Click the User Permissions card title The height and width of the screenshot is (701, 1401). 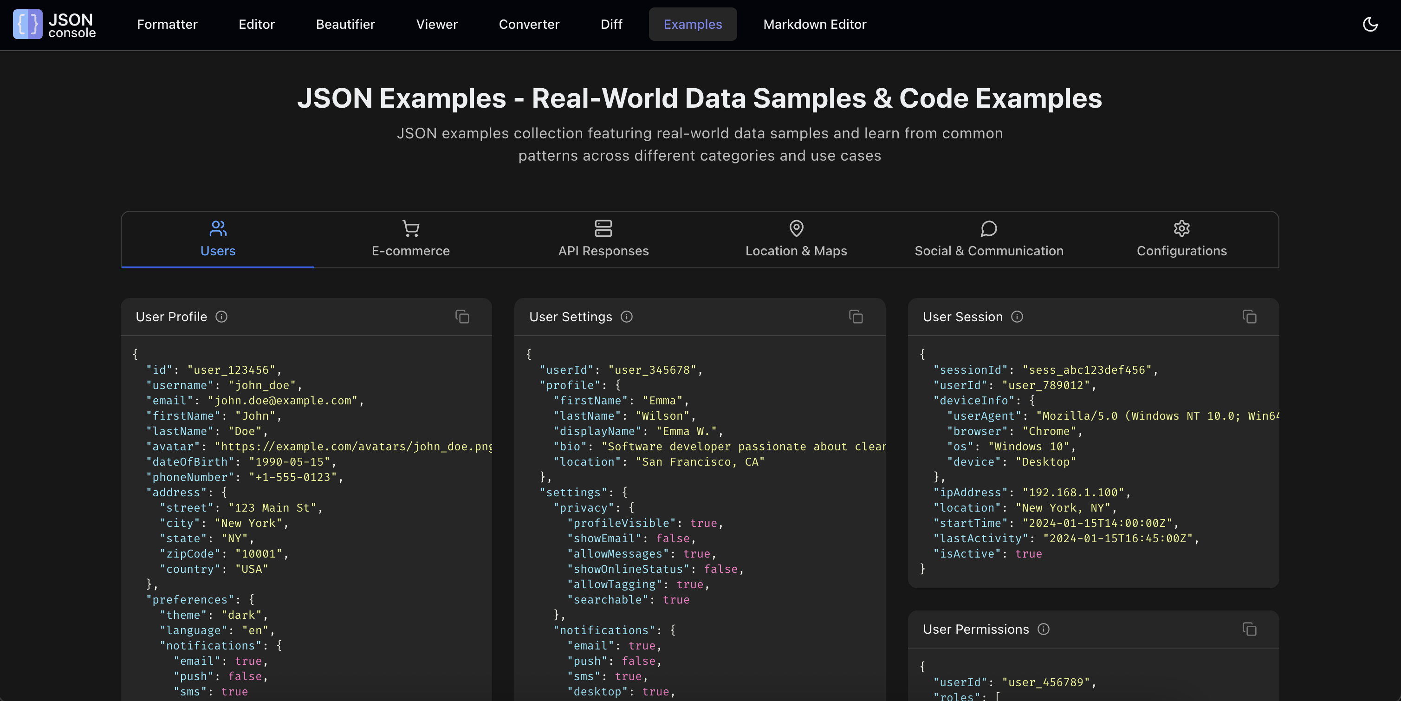coord(976,629)
